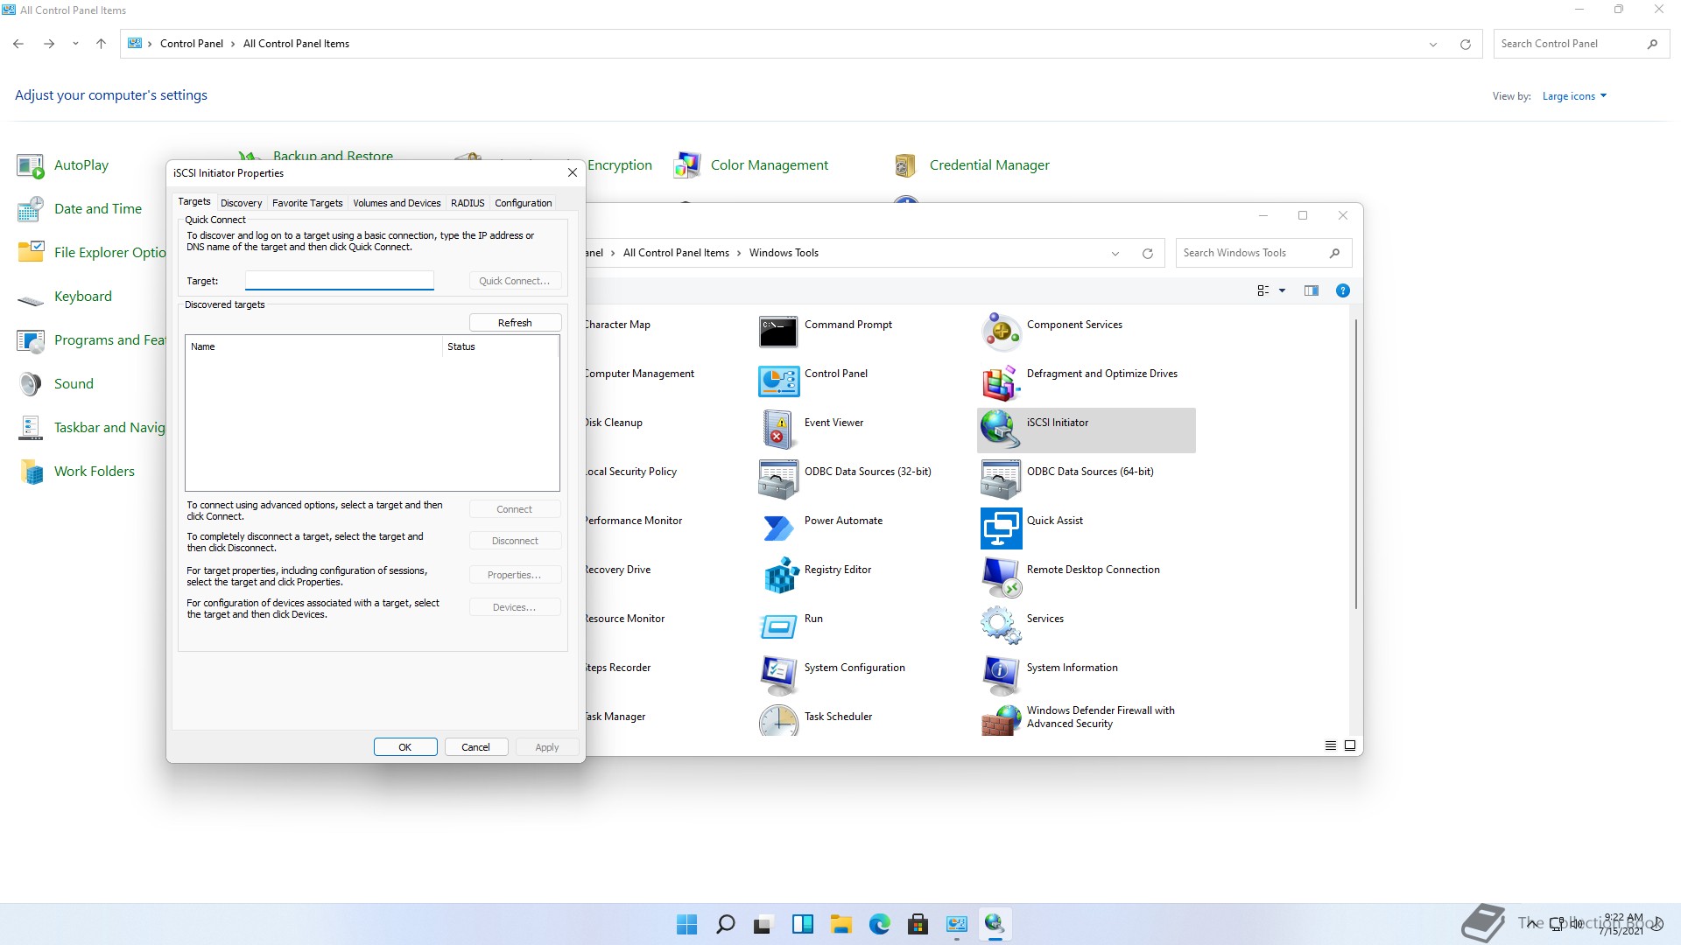This screenshot has height=945, width=1681.
Task: Open Microsoft Store from taskbar
Action: coord(918,924)
